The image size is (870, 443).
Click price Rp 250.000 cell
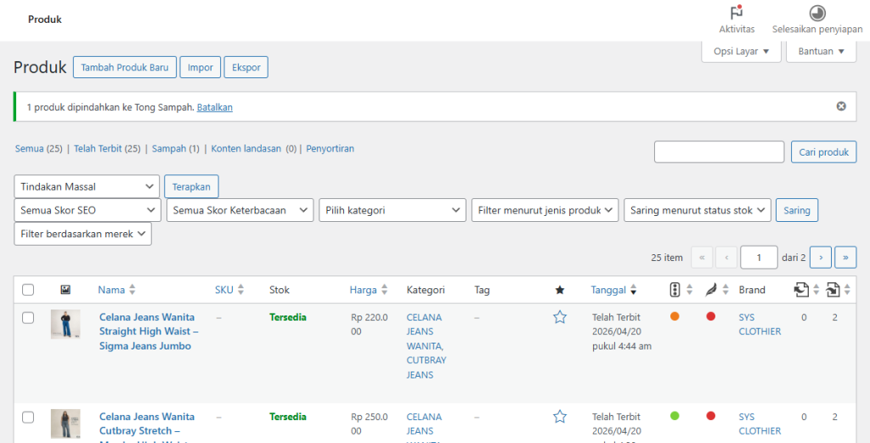tap(370, 423)
